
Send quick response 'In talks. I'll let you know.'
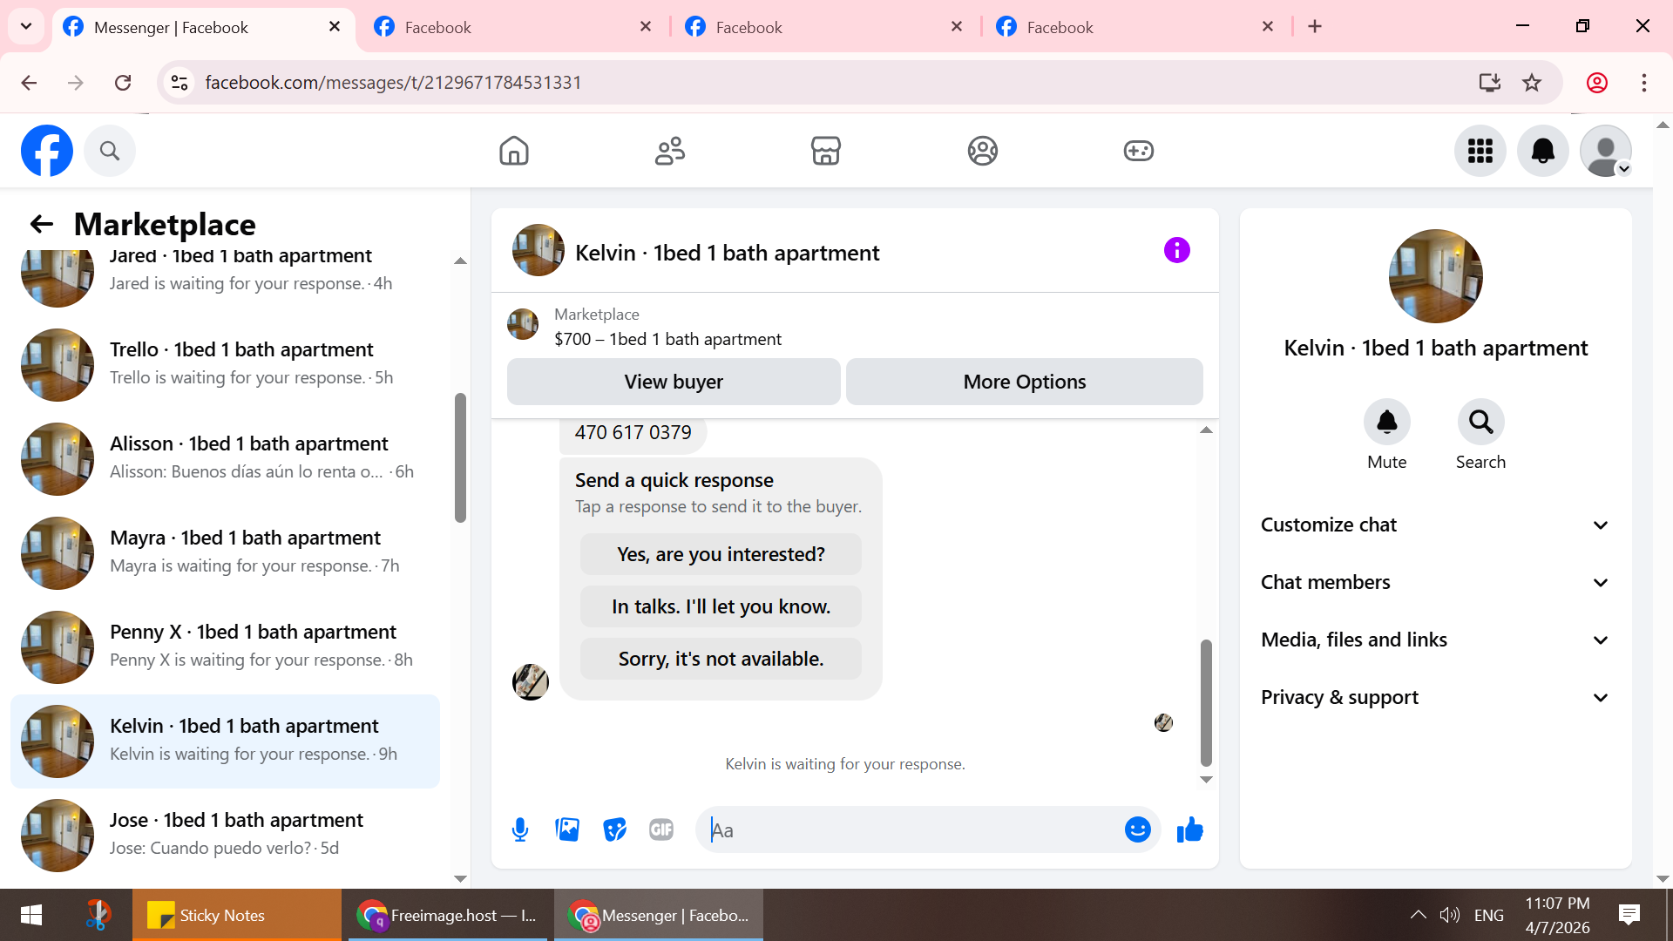(x=721, y=606)
